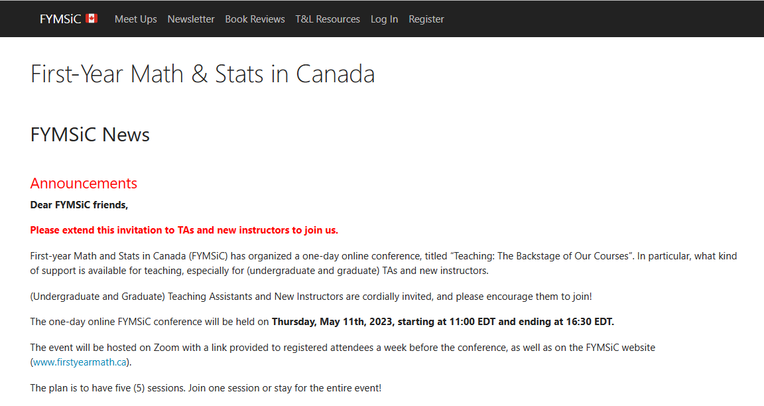Open the Register page
Image resolution: width=764 pixels, height=406 pixels.
[426, 19]
